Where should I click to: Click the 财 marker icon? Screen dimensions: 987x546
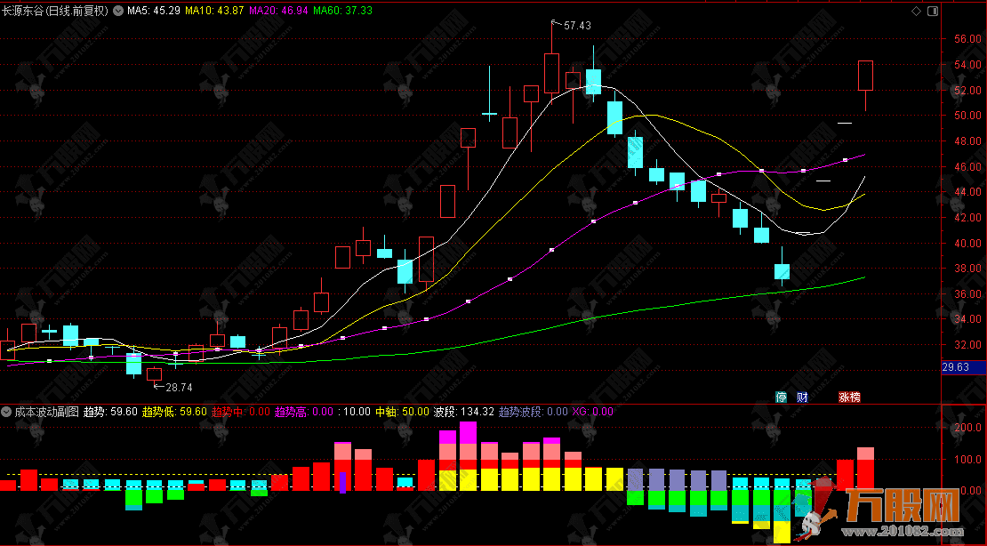[802, 397]
